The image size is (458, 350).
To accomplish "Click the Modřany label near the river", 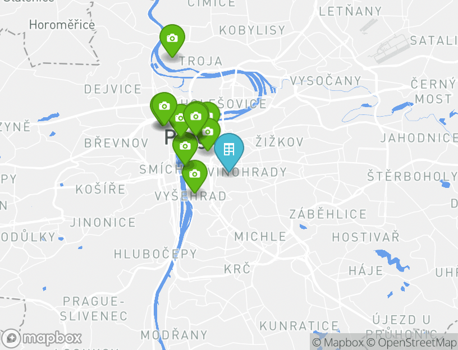I will point(174,335).
